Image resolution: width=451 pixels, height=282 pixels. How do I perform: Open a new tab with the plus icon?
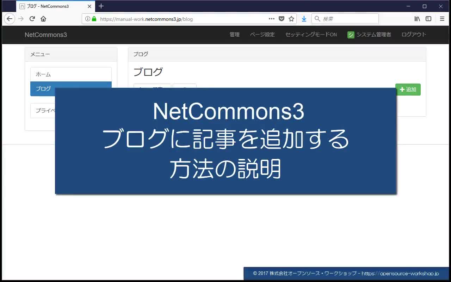pos(101,6)
